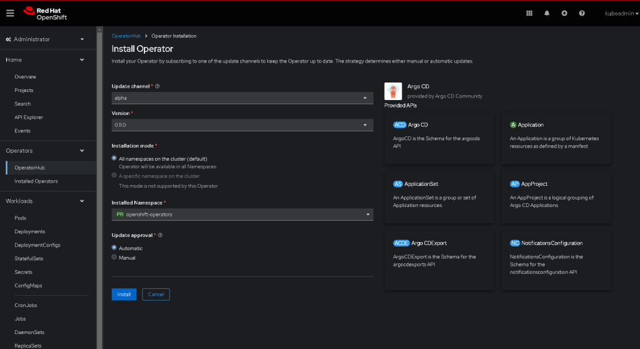This screenshot has width=640, height=349.
Task: Click the Argo CD operator logo
Action: [393, 91]
